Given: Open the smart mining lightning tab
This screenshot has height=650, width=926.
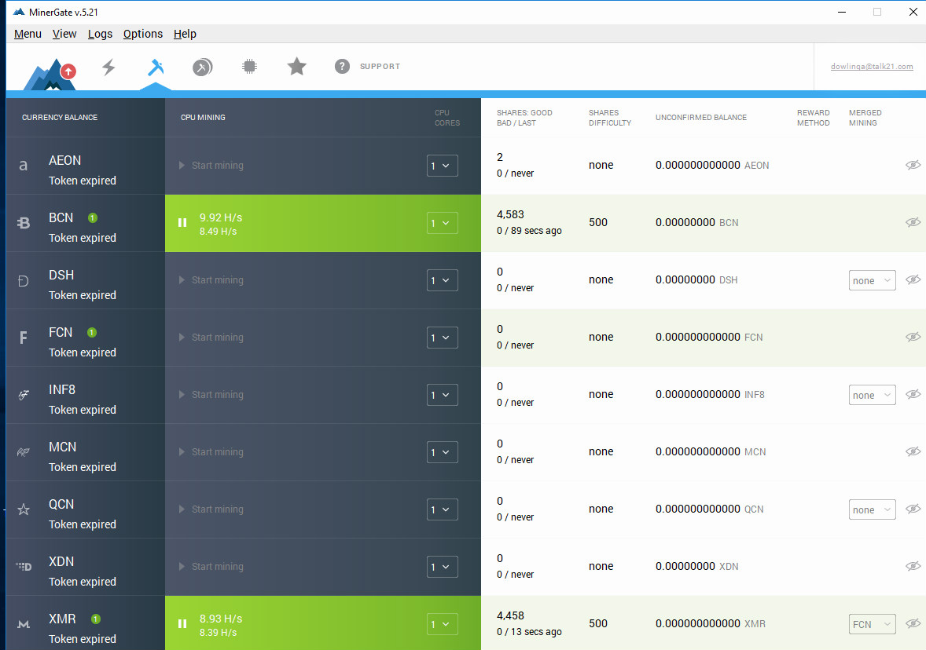Looking at the screenshot, I should (108, 68).
